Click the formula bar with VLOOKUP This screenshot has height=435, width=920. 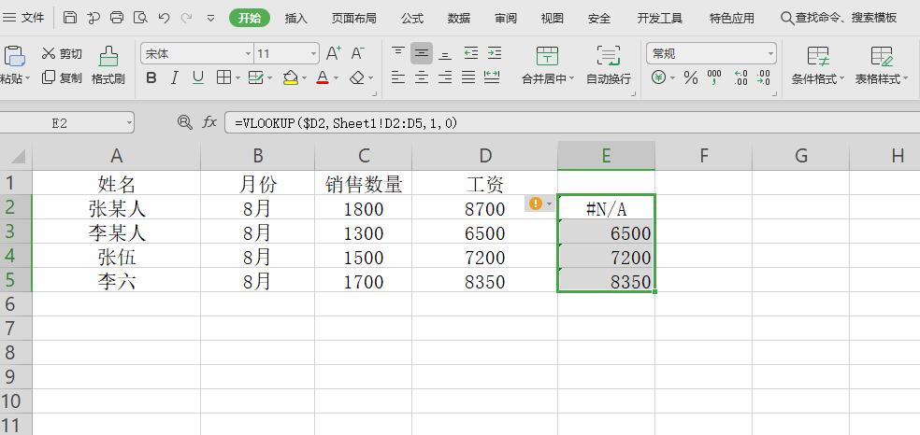click(572, 123)
